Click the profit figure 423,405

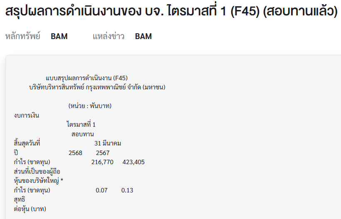tap(133, 162)
